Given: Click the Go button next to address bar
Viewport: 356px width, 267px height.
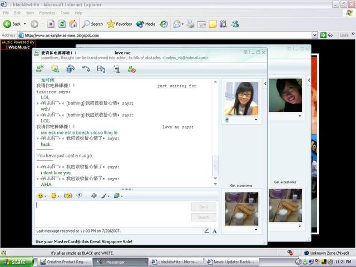Looking at the screenshot, I should (x=327, y=35).
